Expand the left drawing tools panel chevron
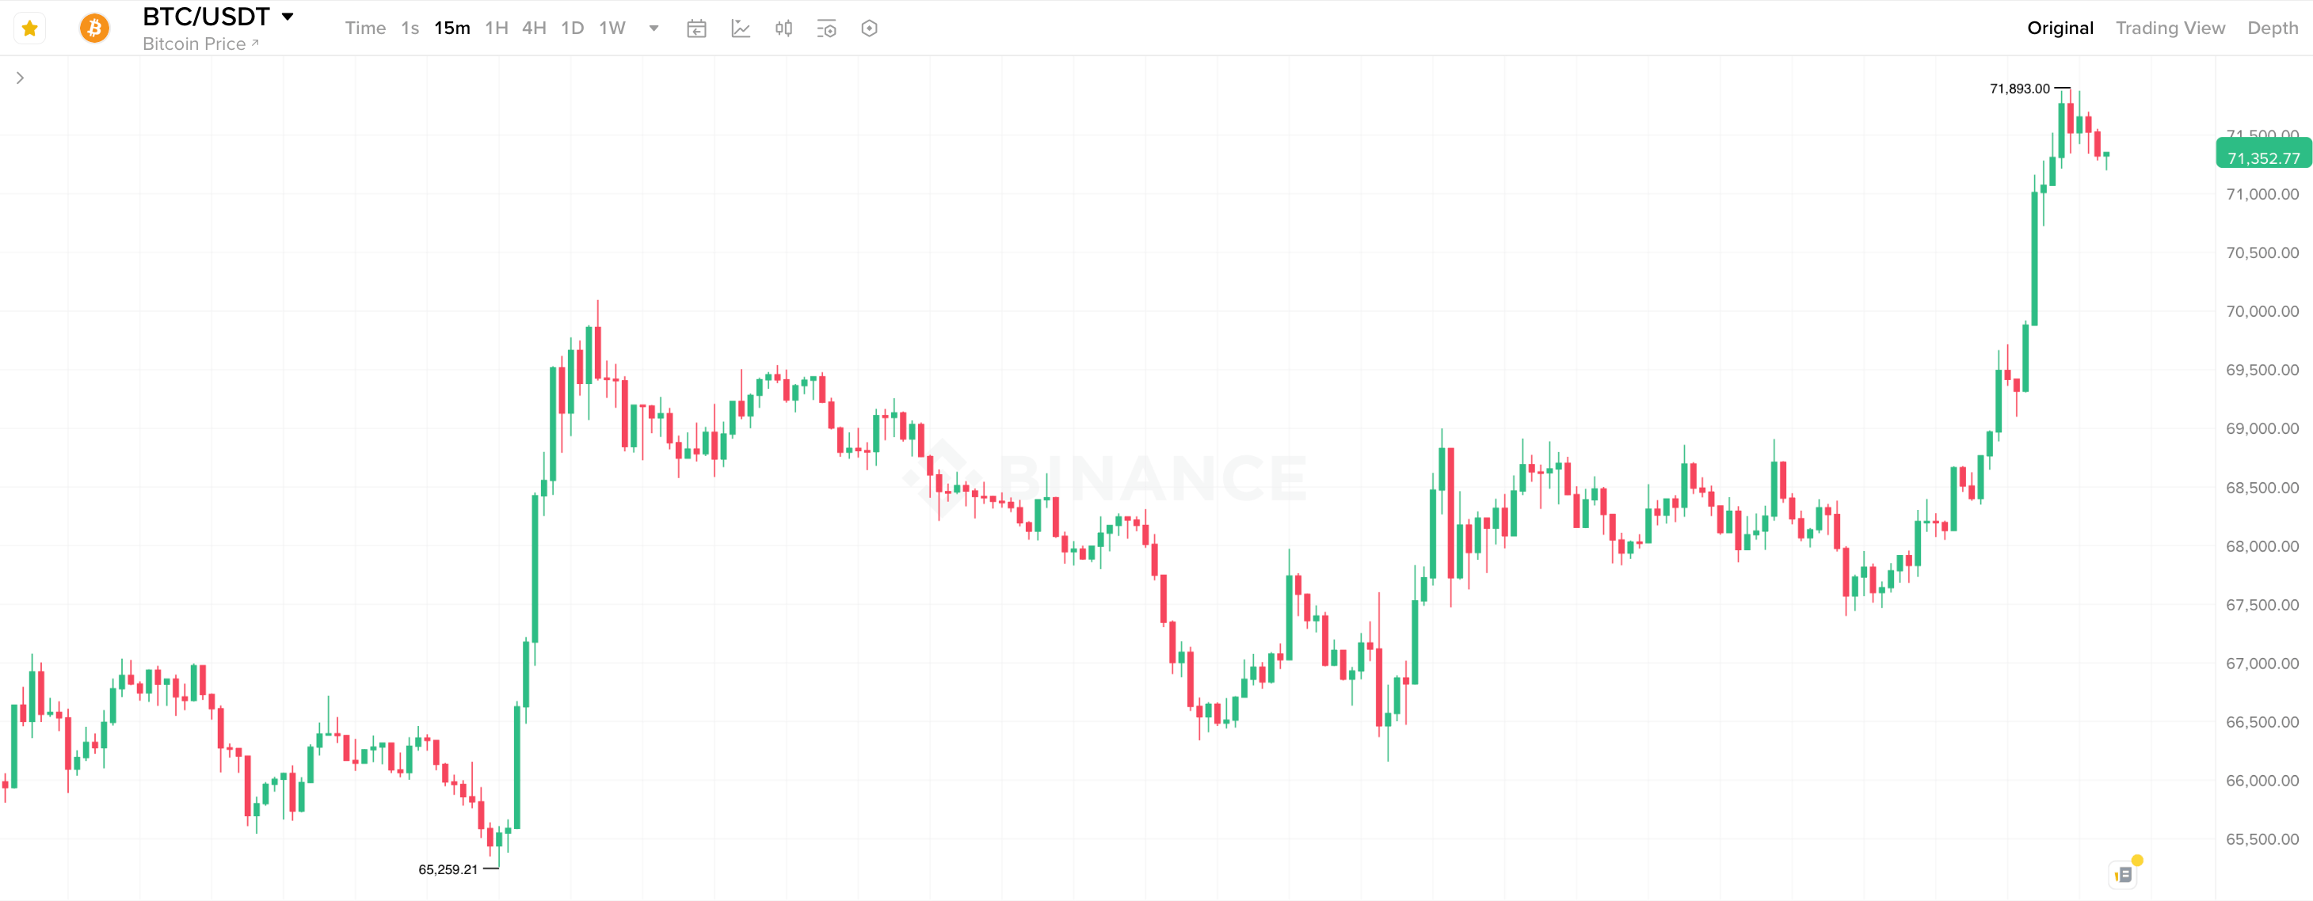The width and height of the screenshot is (2313, 901). (x=20, y=78)
